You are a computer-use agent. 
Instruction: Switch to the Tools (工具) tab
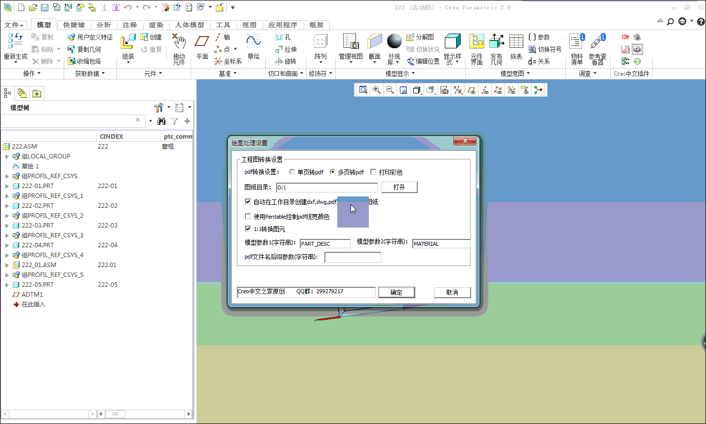(x=223, y=25)
